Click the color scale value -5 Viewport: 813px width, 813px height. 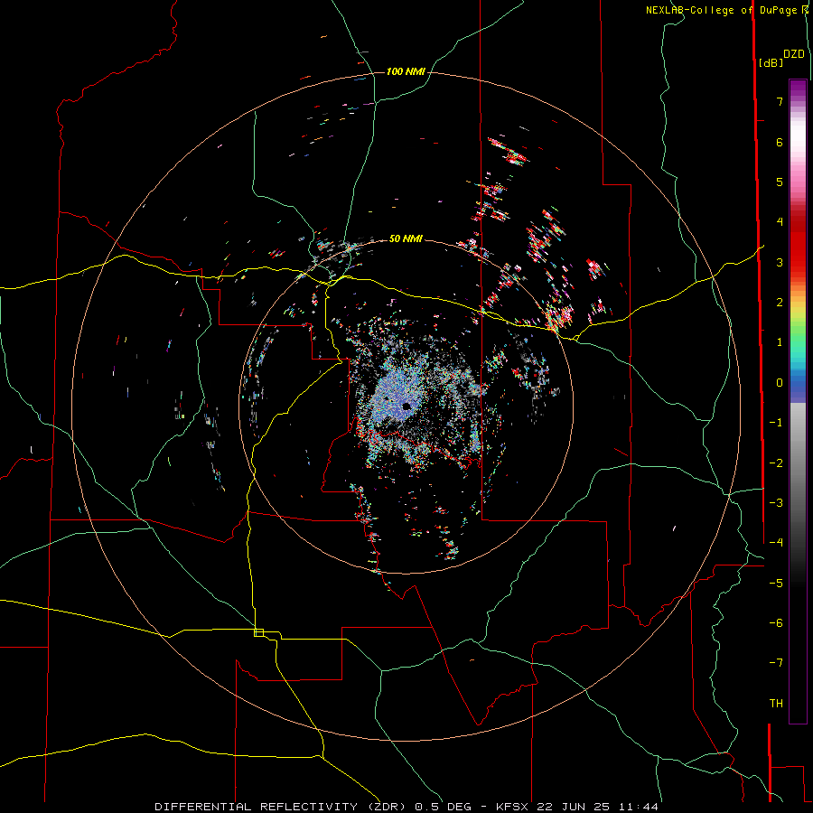point(776,584)
